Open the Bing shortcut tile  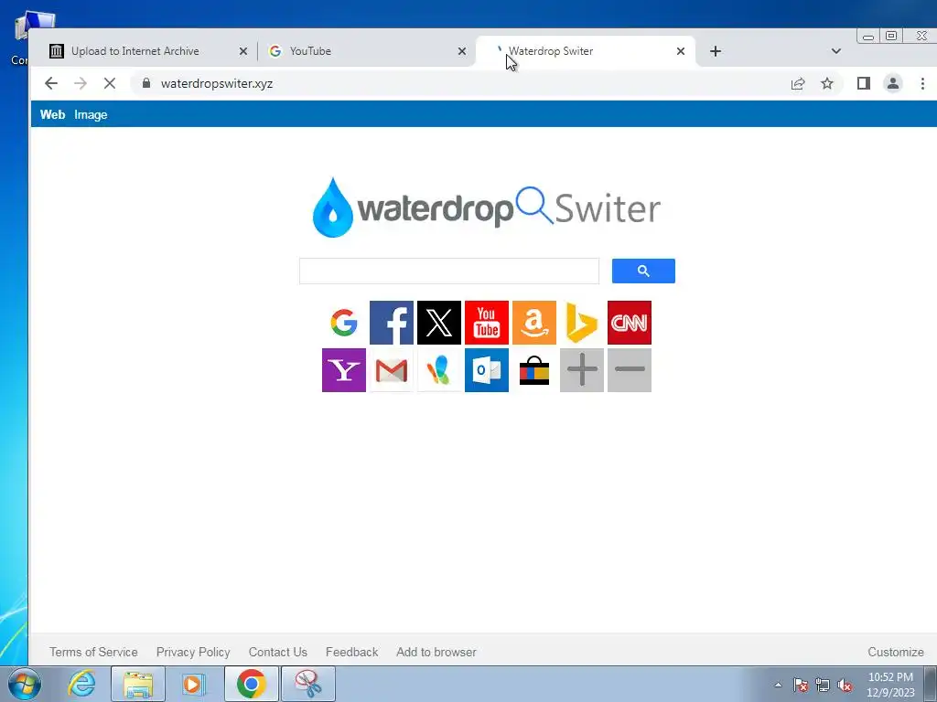coord(581,323)
